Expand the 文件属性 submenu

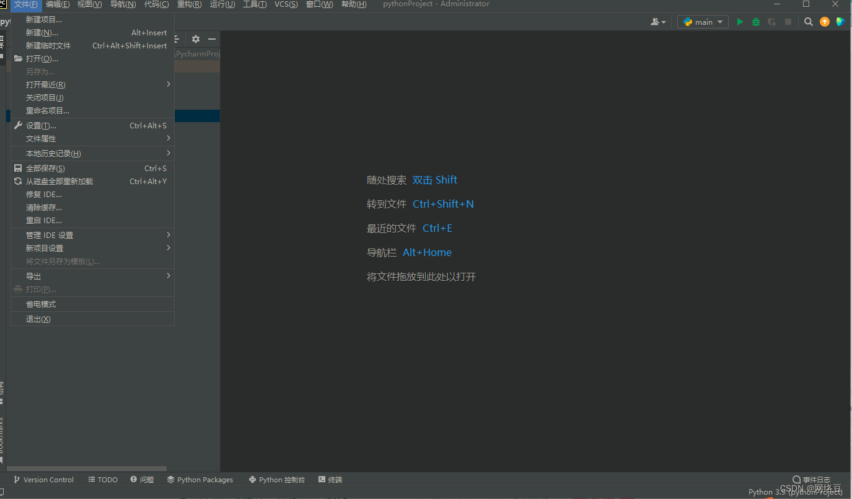(93, 139)
